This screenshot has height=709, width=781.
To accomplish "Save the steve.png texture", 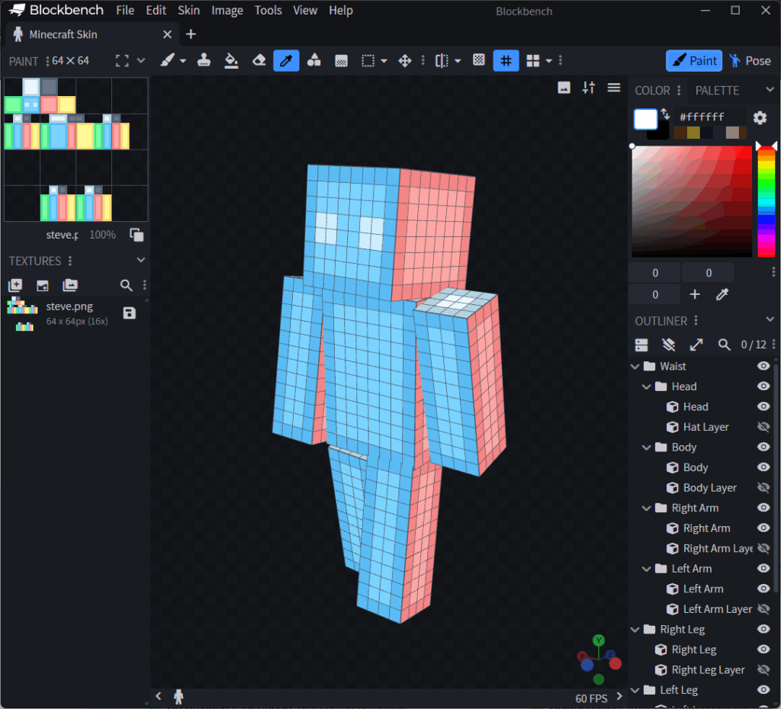I will [x=130, y=313].
